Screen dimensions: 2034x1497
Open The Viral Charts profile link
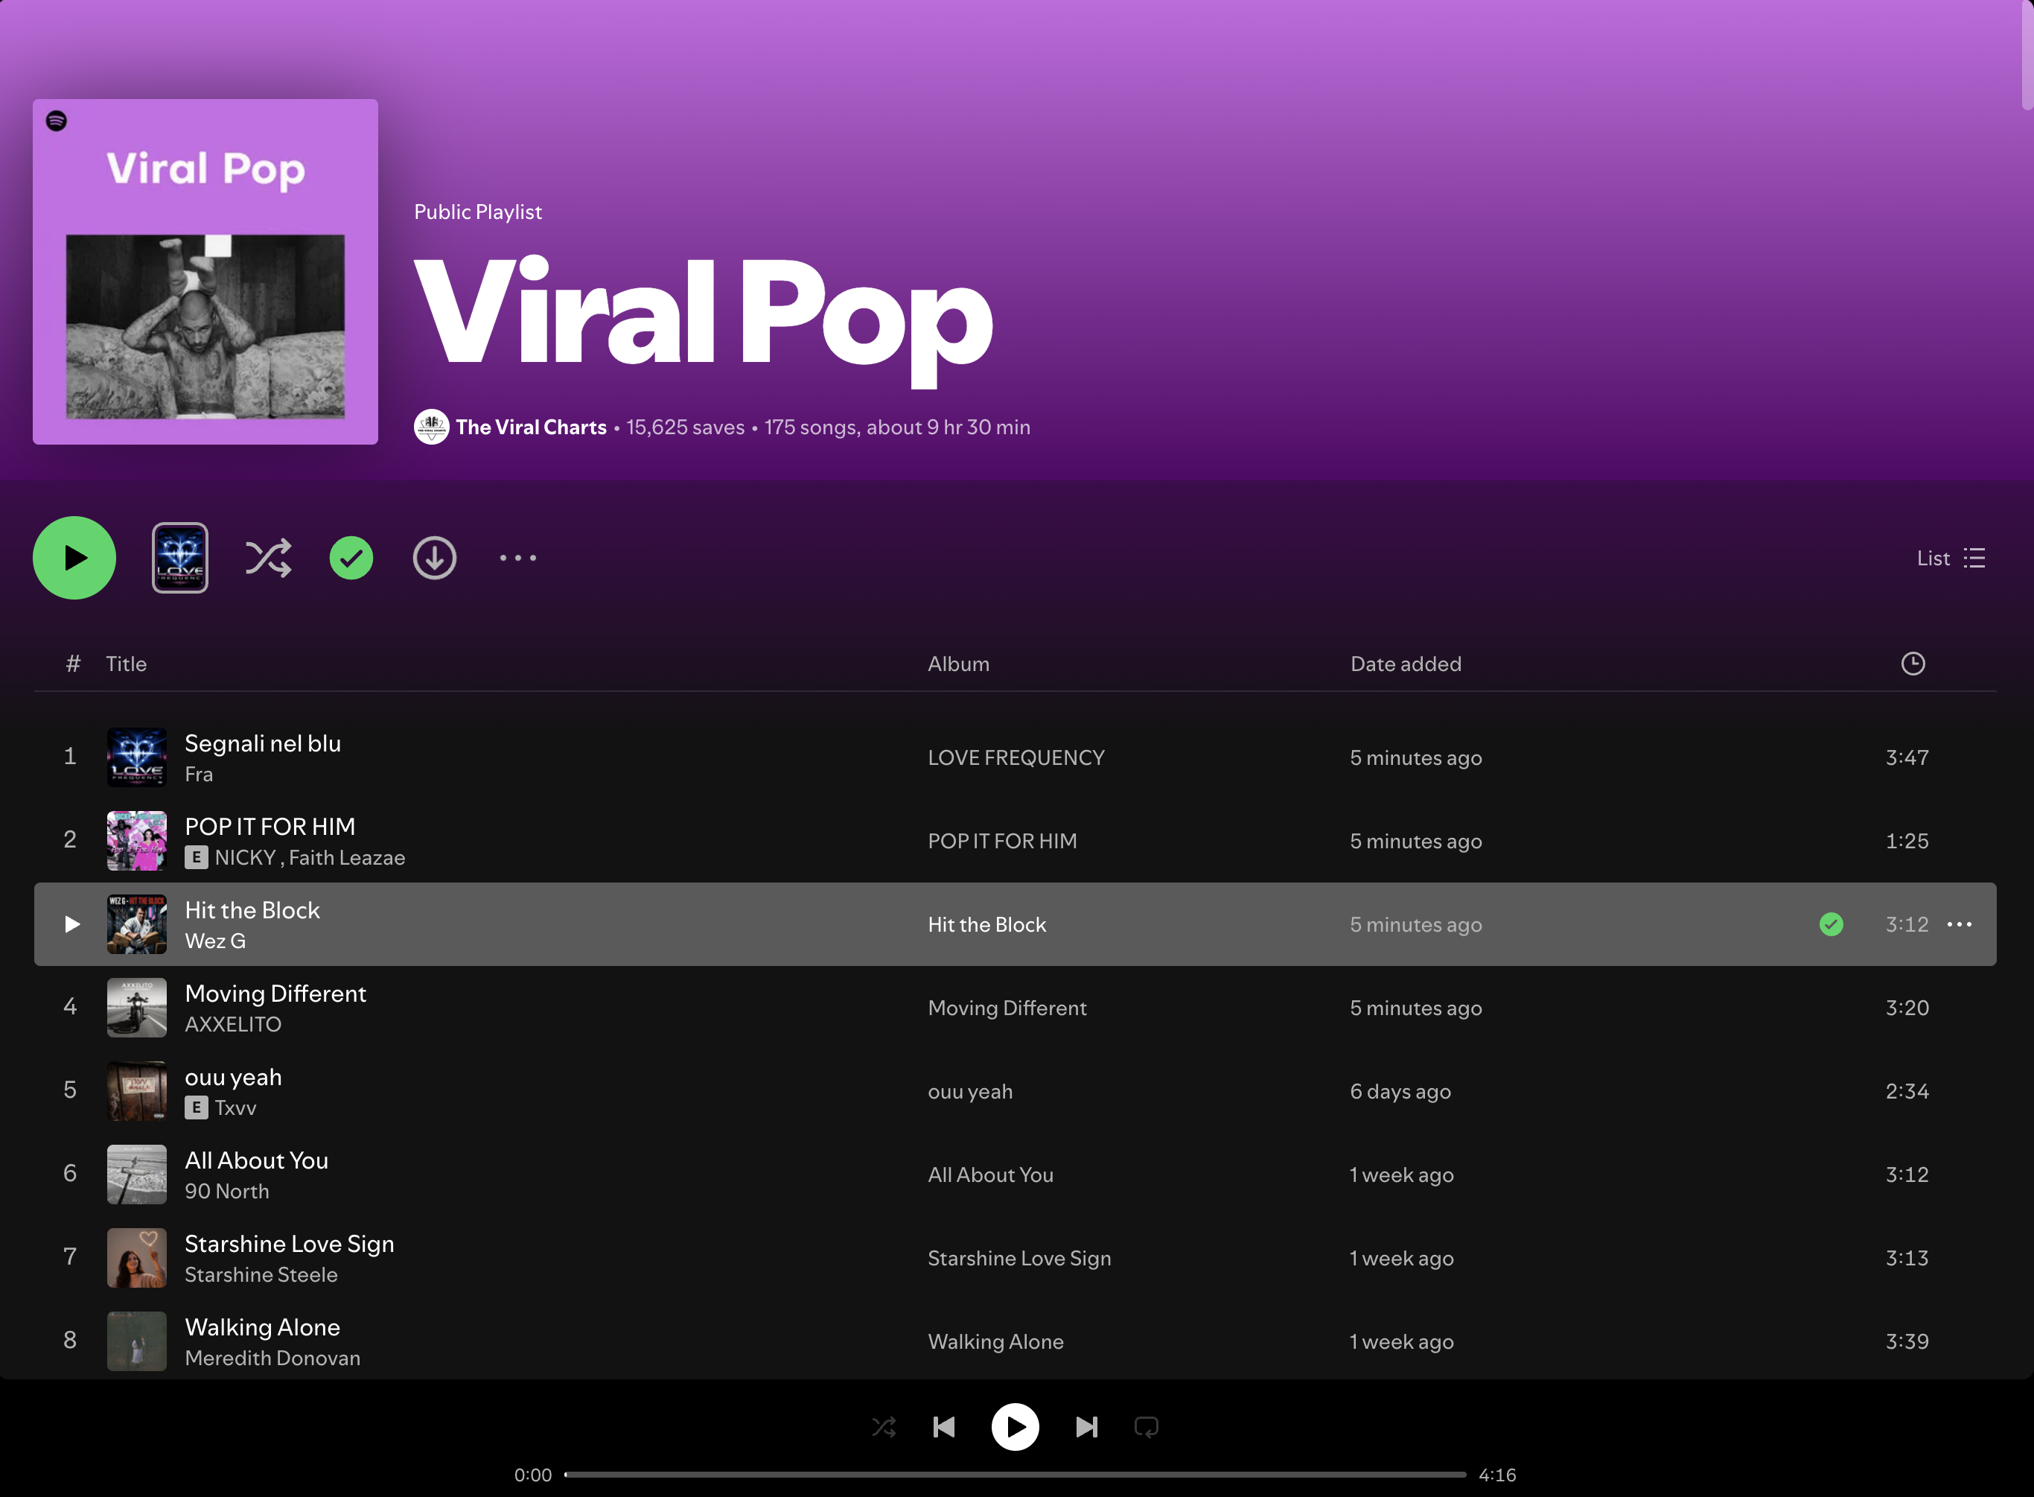(531, 427)
